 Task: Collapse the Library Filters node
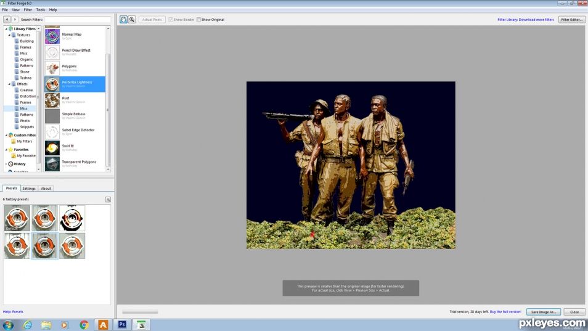click(6, 29)
